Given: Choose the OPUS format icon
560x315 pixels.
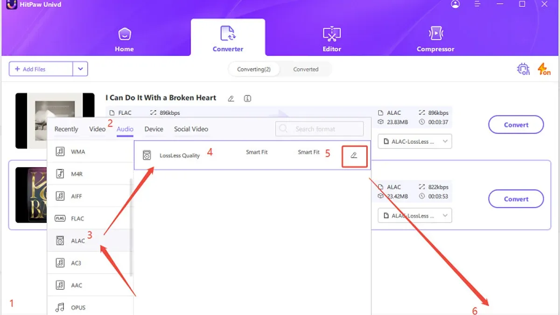Looking at the screenshot, I should coord(60,307).
